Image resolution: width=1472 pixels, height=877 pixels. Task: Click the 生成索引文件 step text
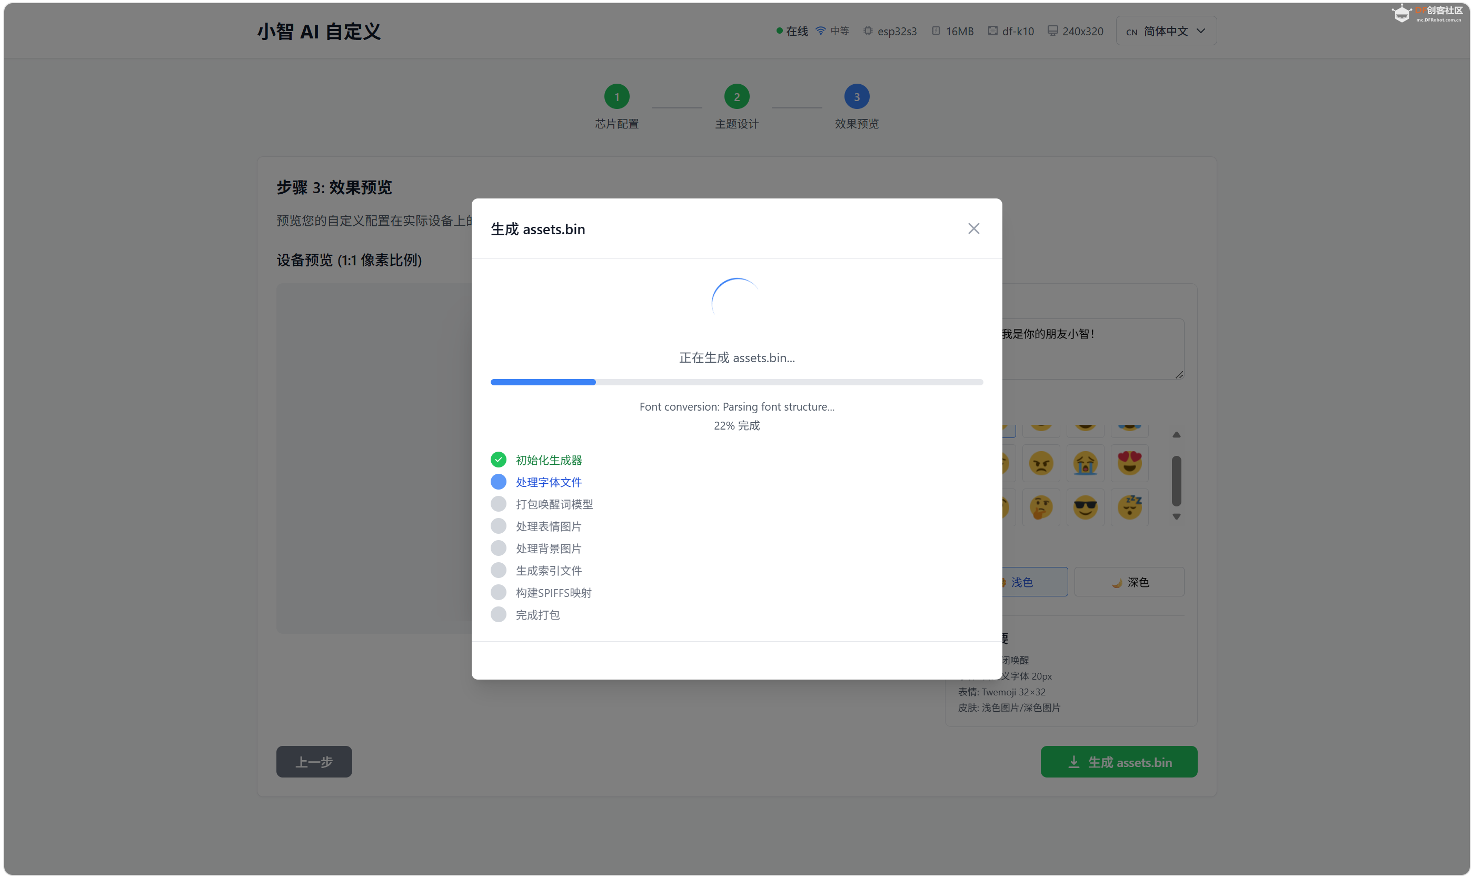(x=549, y=570)
